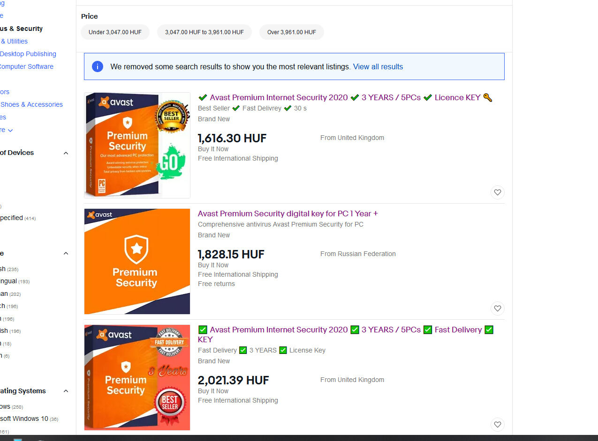Click 'From United Kingdom' on the 1,616.30 HUF listing
Viewport: 598px width, 441px height.
pyautogui.click(x=352, y=138)
